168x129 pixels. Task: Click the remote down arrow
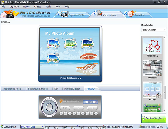coord(49,113)
